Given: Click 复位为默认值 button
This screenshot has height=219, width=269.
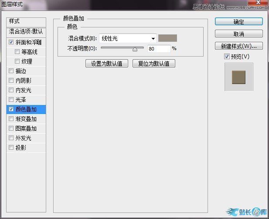Looking at the screenshot, I should 154,64.
